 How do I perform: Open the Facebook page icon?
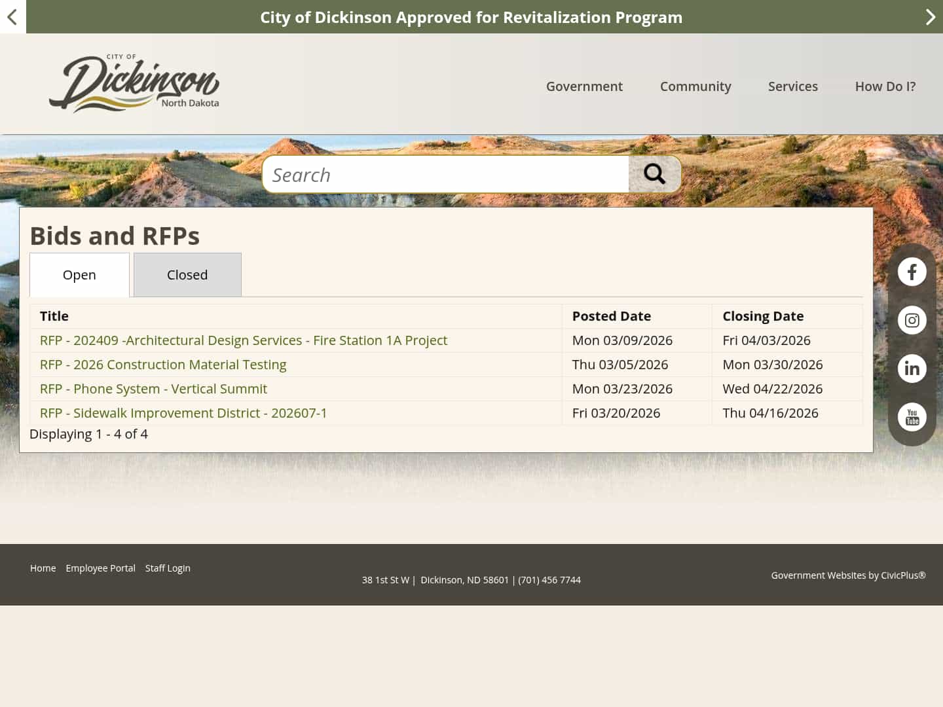912,271
